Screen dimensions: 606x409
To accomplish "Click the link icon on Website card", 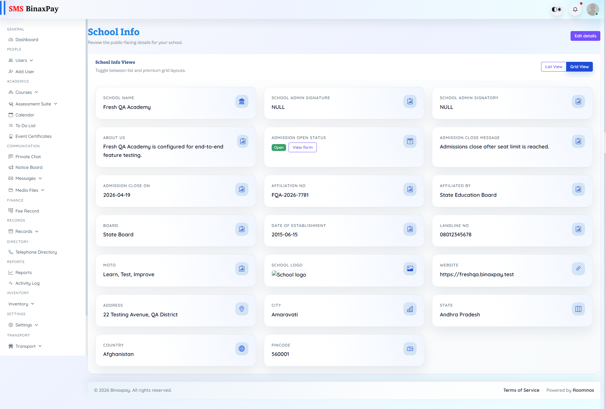I will [578, 269].
